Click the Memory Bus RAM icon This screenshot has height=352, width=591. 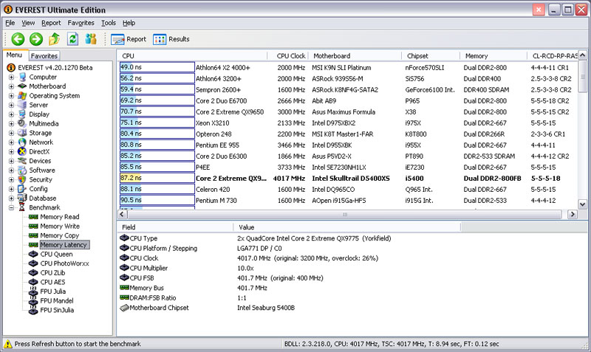click(124, 288)
